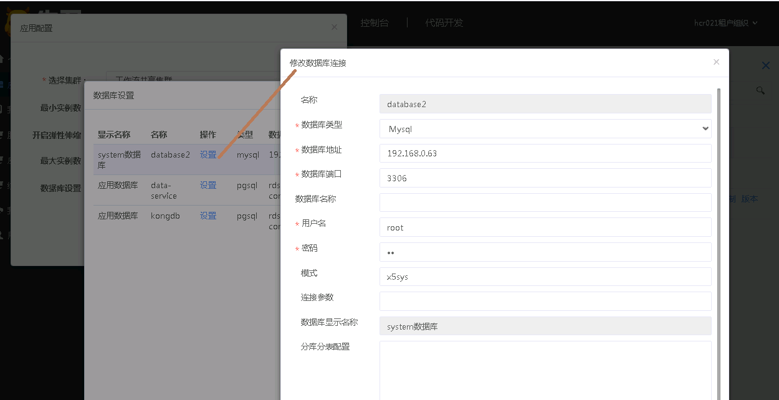
Task: Click 设置 link for database2 row
Action: pos(208,155)
